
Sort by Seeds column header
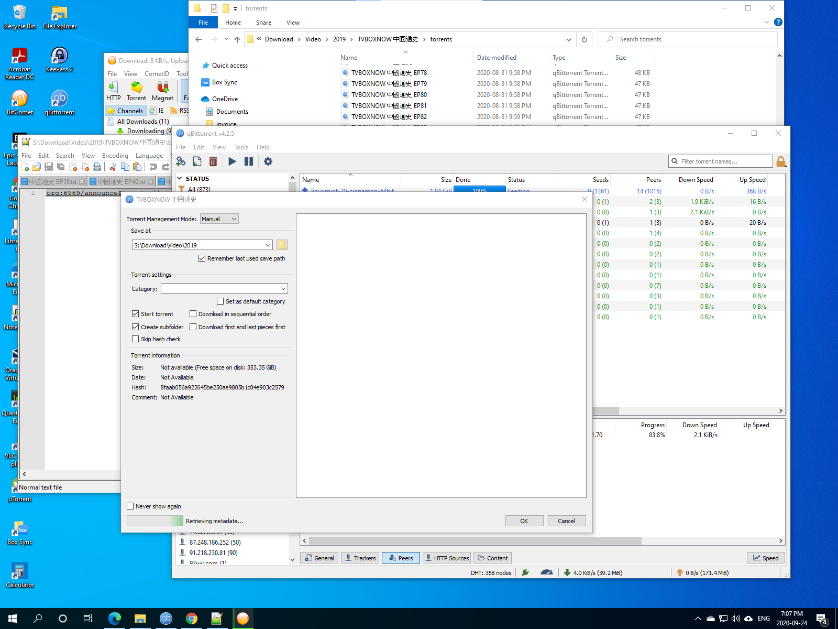(584, 179)
